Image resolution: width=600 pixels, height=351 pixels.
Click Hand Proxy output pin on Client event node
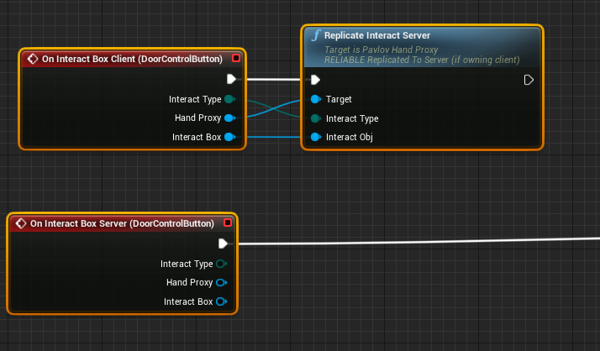click(230, 118)
